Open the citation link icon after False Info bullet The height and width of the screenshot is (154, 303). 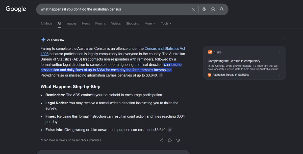[x=170, y=130]
